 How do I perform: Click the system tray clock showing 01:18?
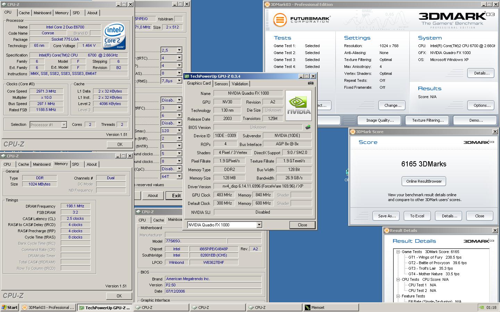pos(491,307)
